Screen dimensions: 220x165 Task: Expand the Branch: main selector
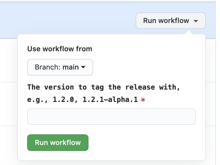click(x=60, y=67)
